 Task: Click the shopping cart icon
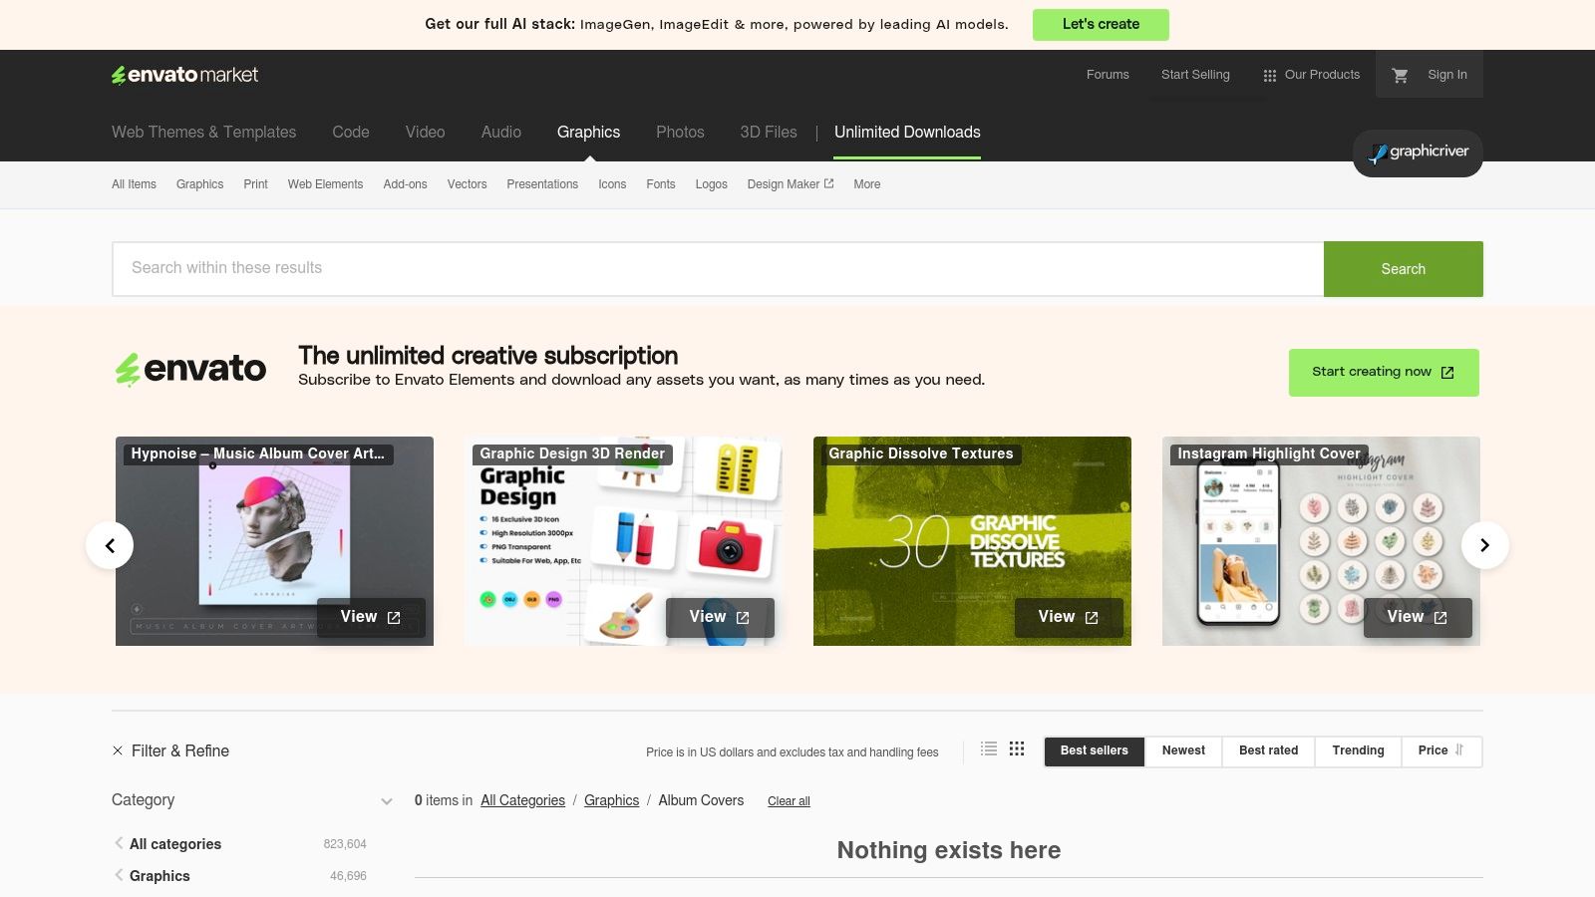click(x=1400, y=75)
